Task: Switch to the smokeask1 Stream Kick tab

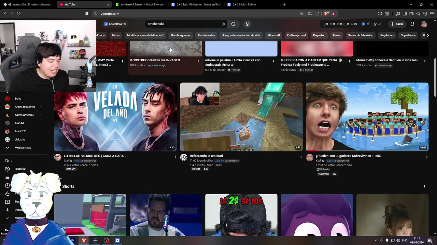Action: (140, 4)
